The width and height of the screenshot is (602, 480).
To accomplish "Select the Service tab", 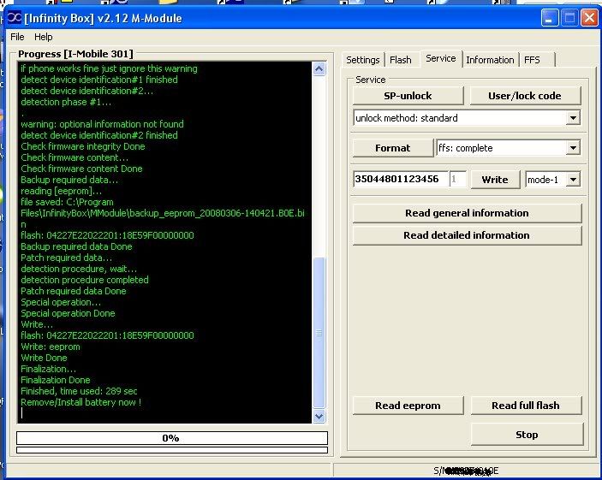I will [441, 58].
